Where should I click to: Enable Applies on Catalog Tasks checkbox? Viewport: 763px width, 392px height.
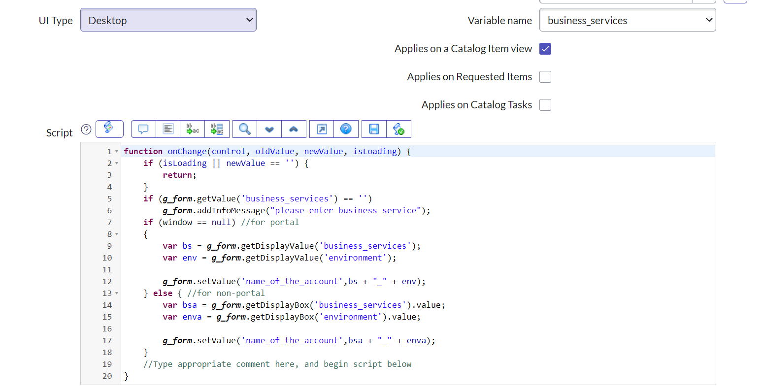coord(545,105)
